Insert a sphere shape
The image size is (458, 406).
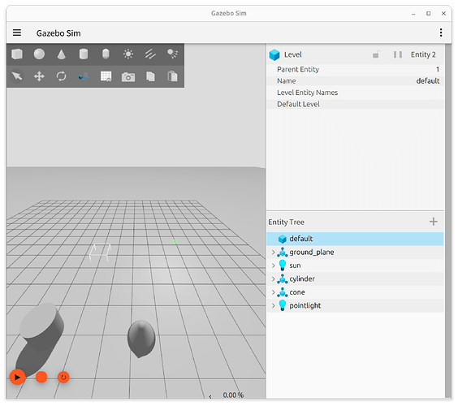click(39, 54)
